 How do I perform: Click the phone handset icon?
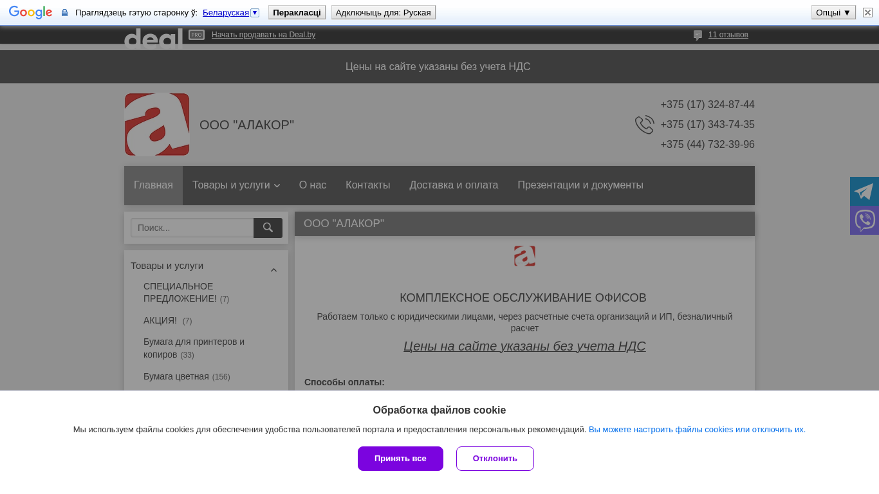(x=644, y=125)
